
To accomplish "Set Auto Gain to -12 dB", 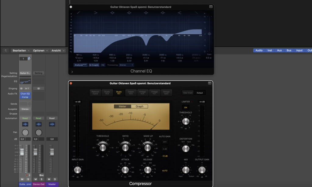I will click(165, 156).
